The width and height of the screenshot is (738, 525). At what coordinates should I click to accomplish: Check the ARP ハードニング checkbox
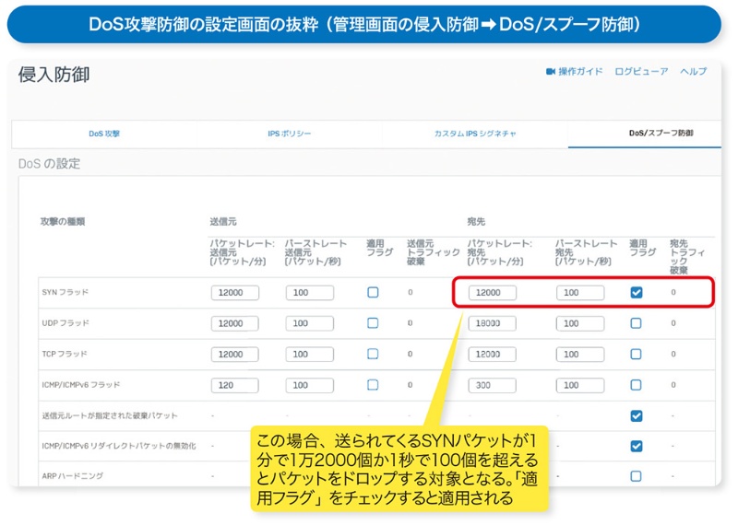pos(637,476)
